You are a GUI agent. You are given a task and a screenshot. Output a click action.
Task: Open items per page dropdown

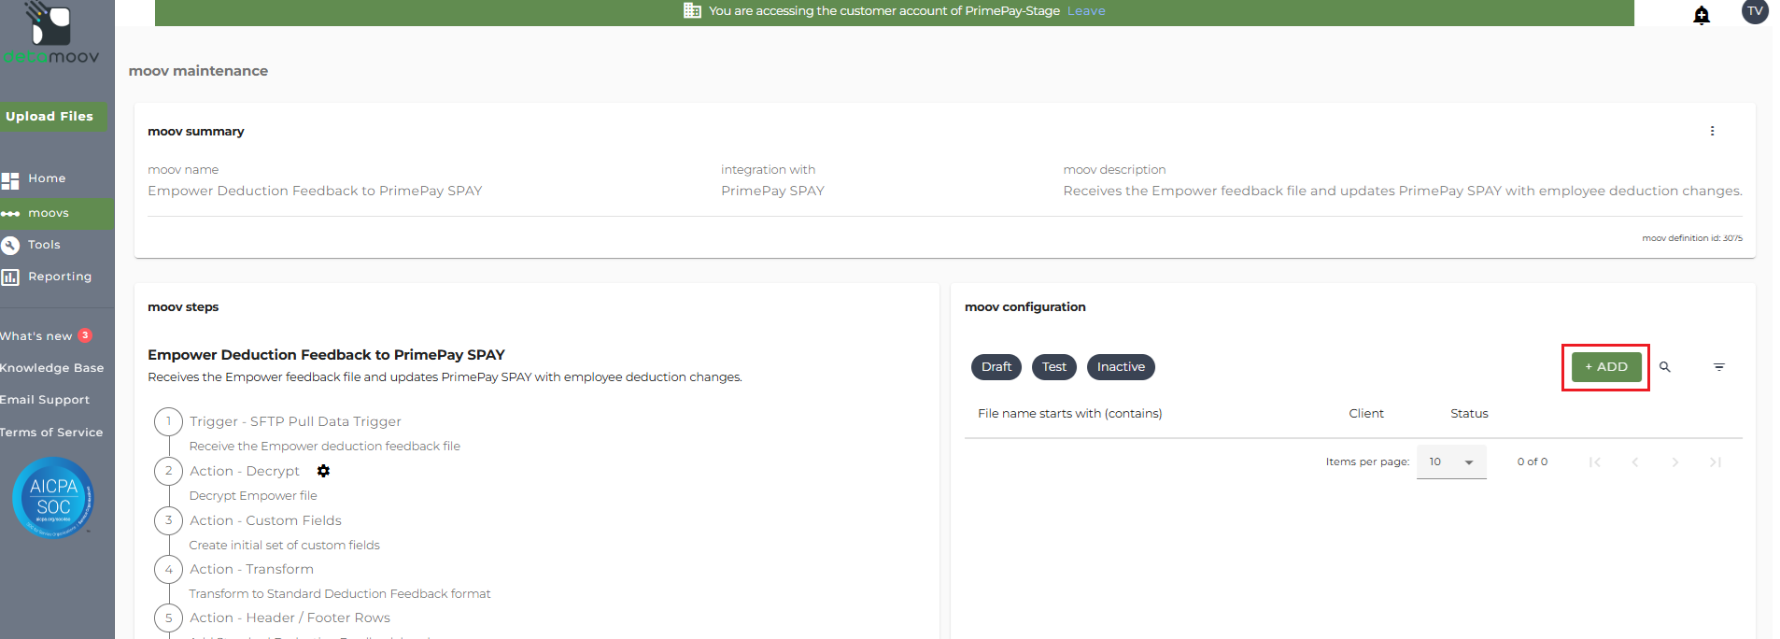(1451, 462)
